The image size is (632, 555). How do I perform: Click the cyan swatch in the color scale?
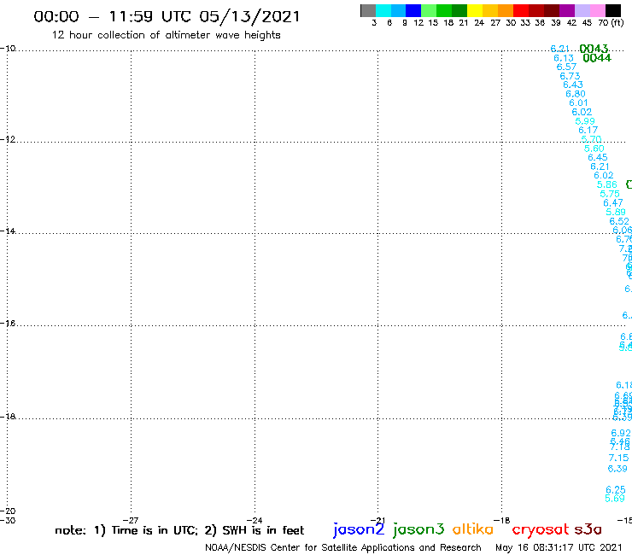point(383,11)
